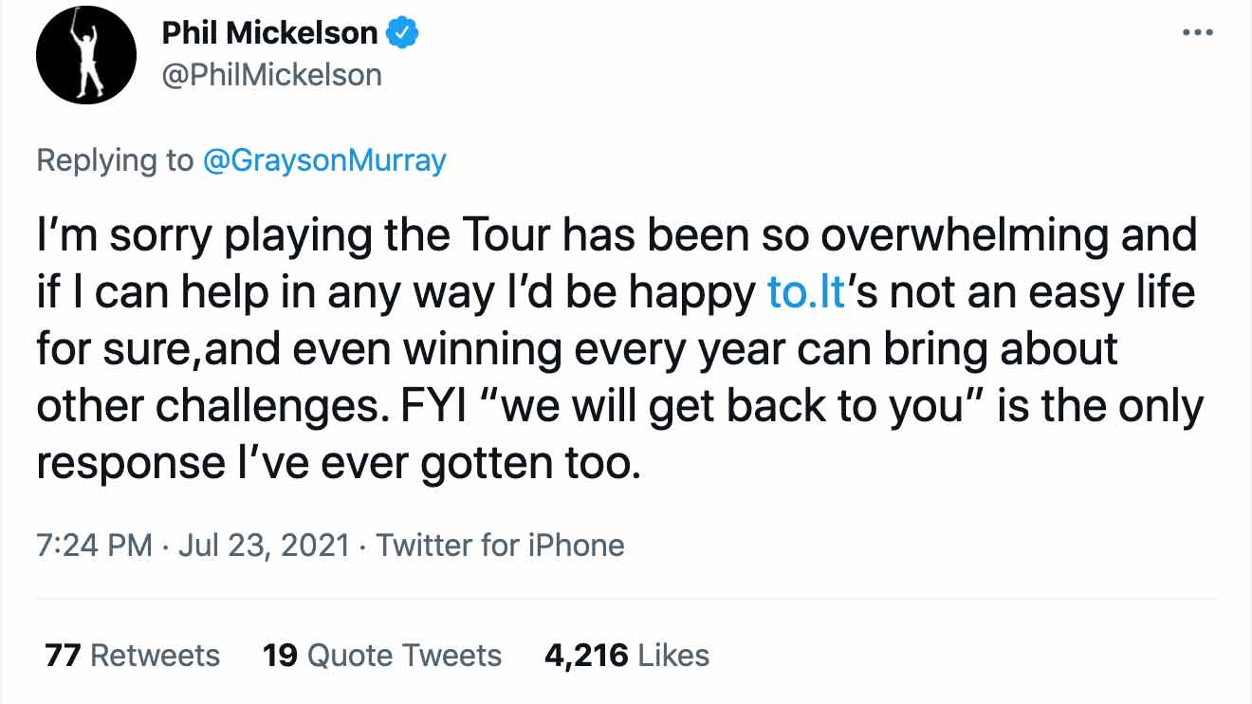Click the 7:24 PM time stamp
The image size is (1252, 704).
[x=94, y=546]
